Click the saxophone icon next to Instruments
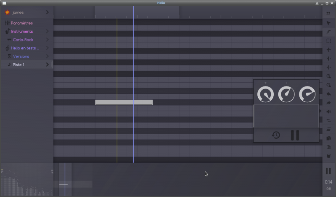The width and height of the screenshot is (336, 197). click(7, 31)
